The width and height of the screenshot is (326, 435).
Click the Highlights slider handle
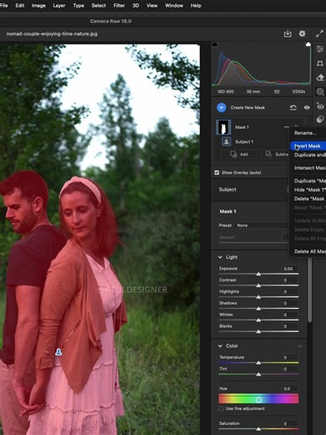coord(258,297)
